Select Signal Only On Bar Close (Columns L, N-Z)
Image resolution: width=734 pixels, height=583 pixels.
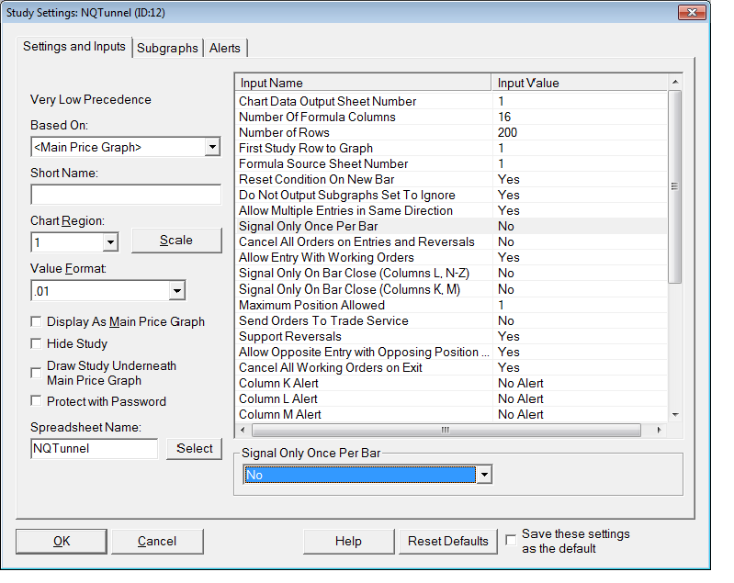[x=452, y=274]
